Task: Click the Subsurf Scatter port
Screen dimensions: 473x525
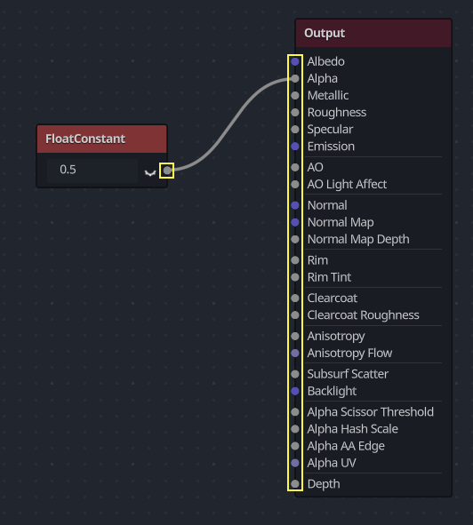Action: point(295,374)
